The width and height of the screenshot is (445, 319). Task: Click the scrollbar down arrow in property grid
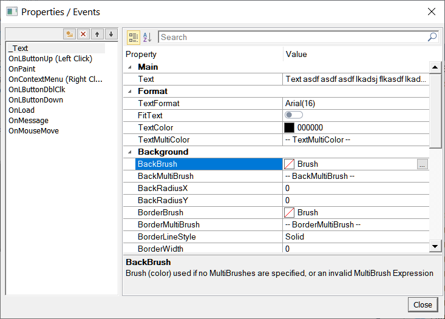tap(435, 246)
